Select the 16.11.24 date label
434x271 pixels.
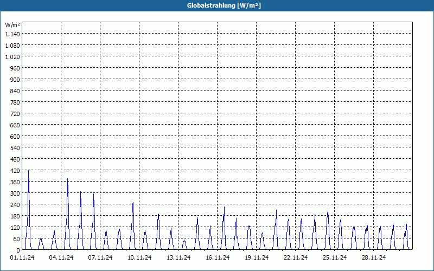coord(218,258)
